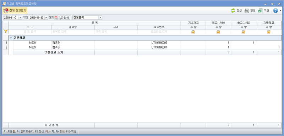Open the blue help question mark icon
This screenshot has width=284, height=136.
click(x=275, y=11)
